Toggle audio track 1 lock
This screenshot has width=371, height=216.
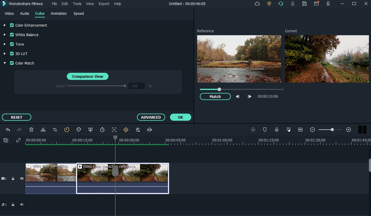(x=13, y=204)
